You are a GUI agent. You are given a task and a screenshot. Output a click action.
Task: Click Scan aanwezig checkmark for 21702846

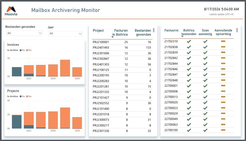point(205,69)
